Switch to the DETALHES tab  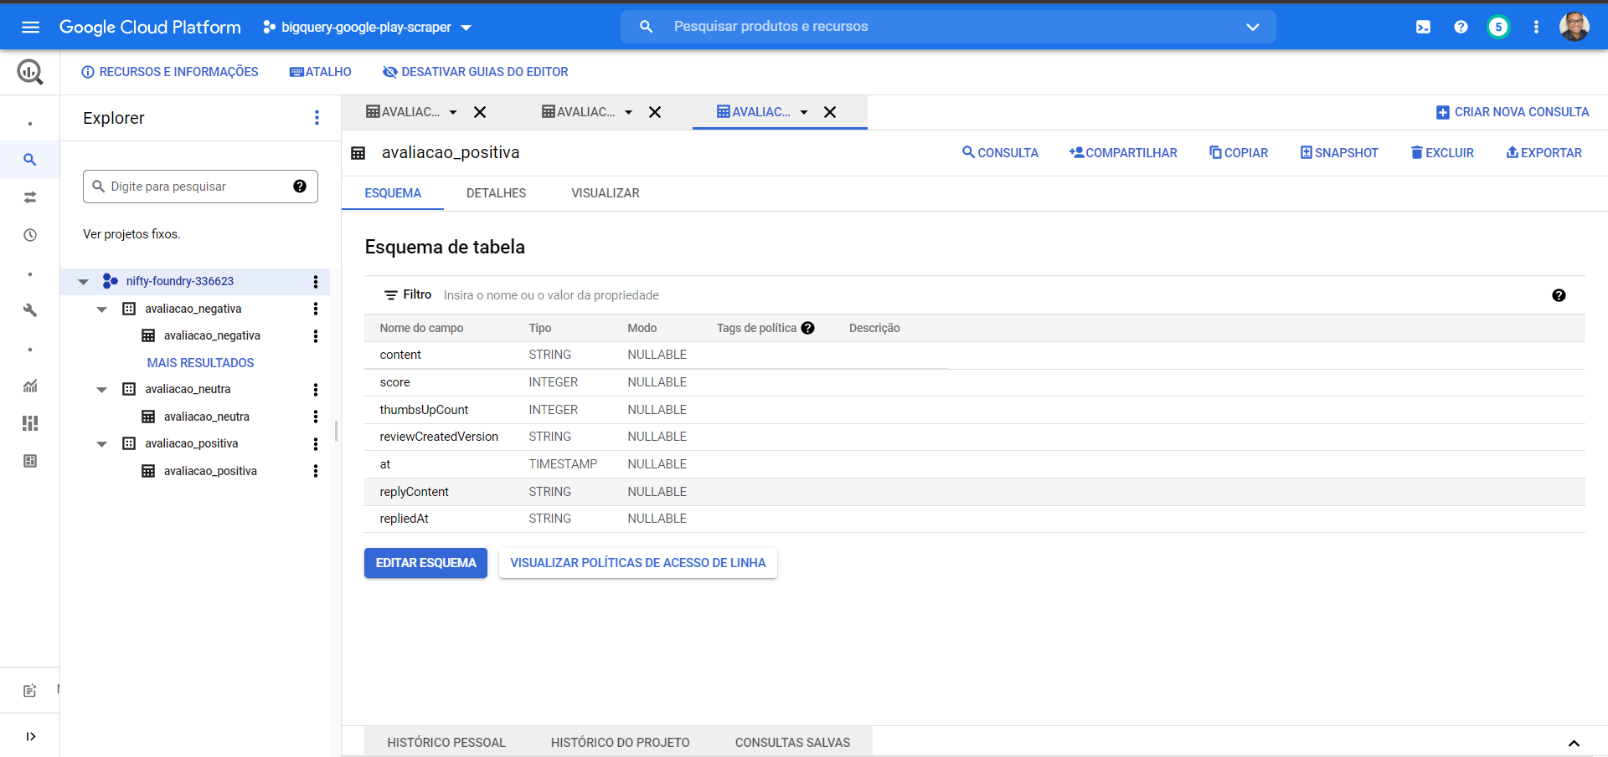(x=496, y=193)
